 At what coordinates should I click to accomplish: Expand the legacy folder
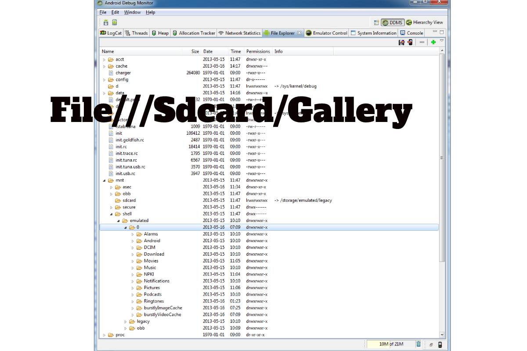click(x=126, y=322)
